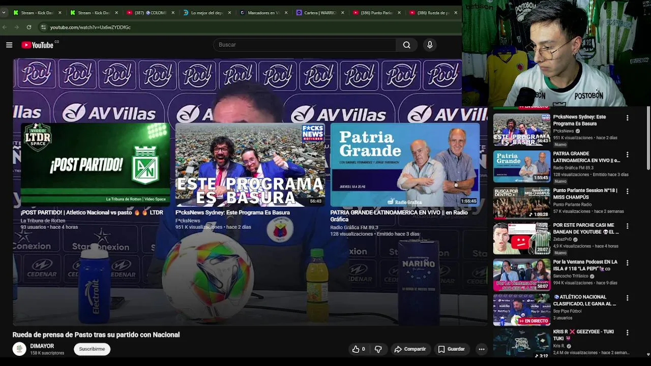Open options menu for ATLÉTICO NACIONAL CLASIFICADO video
The height and width of the screenshot is (366, 651).
click(627, 297)
